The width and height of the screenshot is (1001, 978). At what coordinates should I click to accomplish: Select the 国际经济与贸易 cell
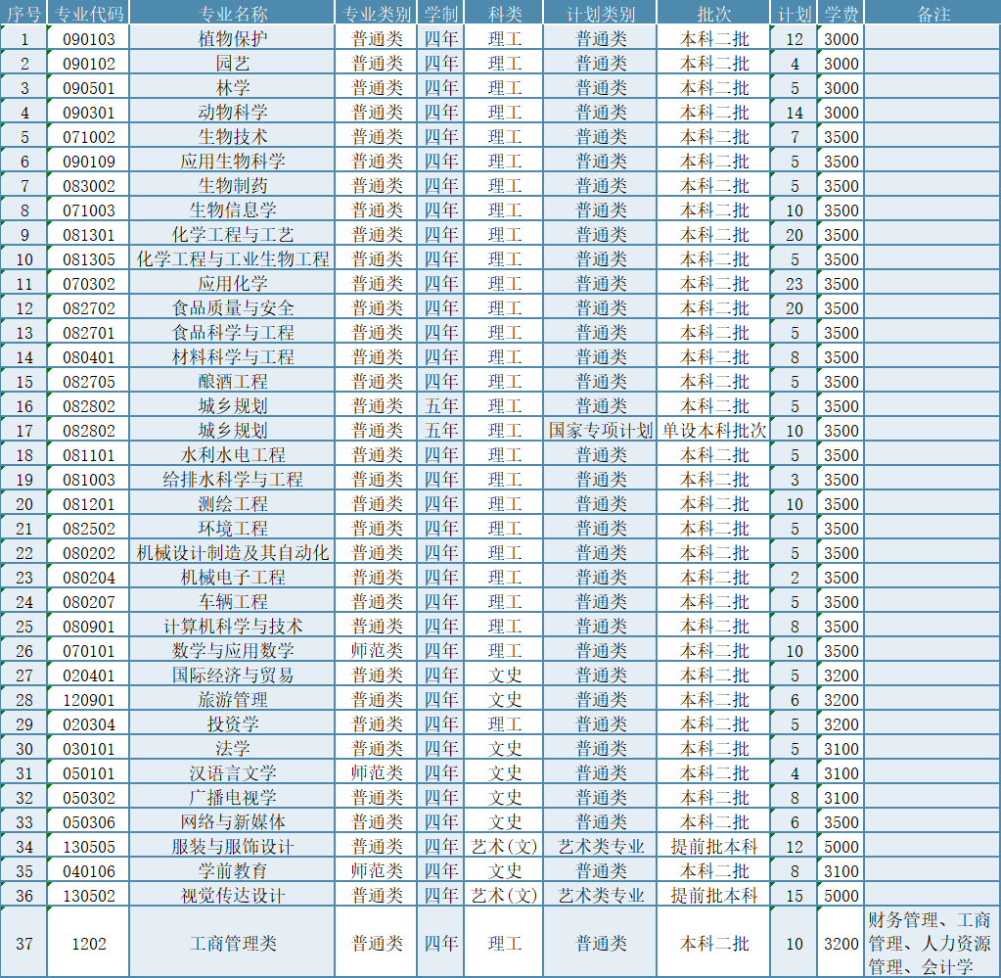[232, 675]
